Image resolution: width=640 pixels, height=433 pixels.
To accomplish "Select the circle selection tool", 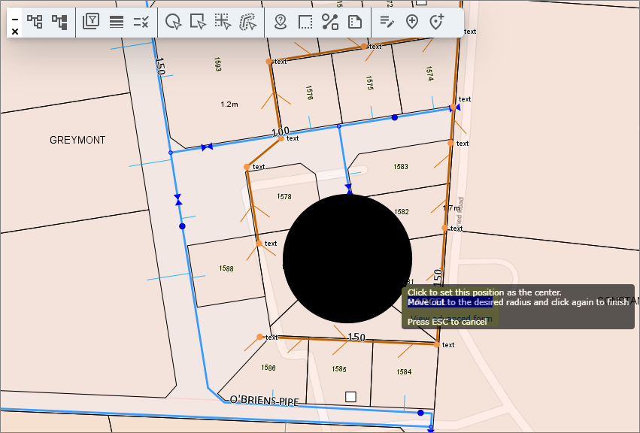I will (x=173, y=22).
